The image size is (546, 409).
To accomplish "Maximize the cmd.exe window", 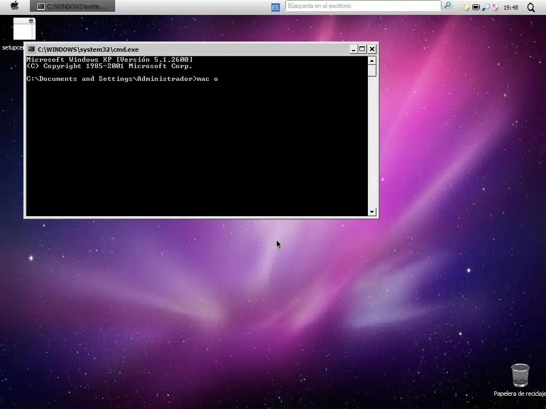I will [362, 50].
